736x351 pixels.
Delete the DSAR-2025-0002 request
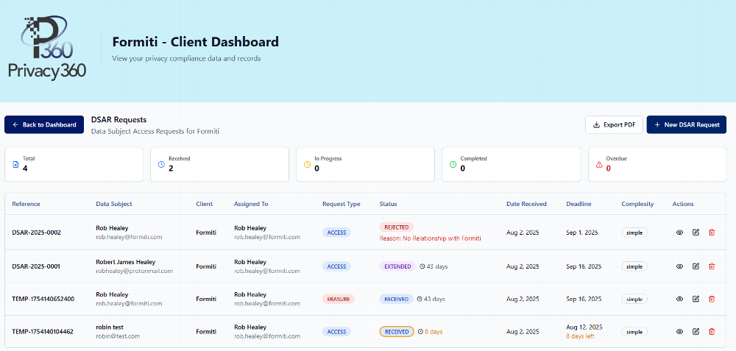[x=712, y=233]
